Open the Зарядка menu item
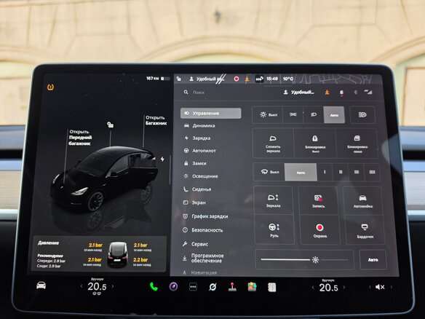The width and height of the screenshot is (425, 319). click(x=198, y=138)
